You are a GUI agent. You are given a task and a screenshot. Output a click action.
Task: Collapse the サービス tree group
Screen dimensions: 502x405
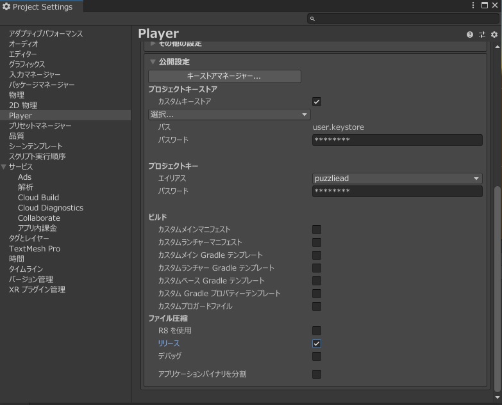3,167
